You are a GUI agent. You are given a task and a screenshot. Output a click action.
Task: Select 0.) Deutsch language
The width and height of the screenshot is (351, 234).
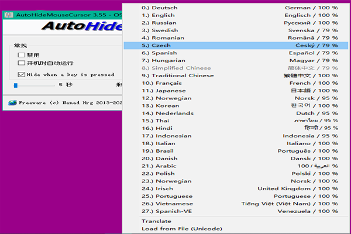pyautogui.click(x=236, y=8)
